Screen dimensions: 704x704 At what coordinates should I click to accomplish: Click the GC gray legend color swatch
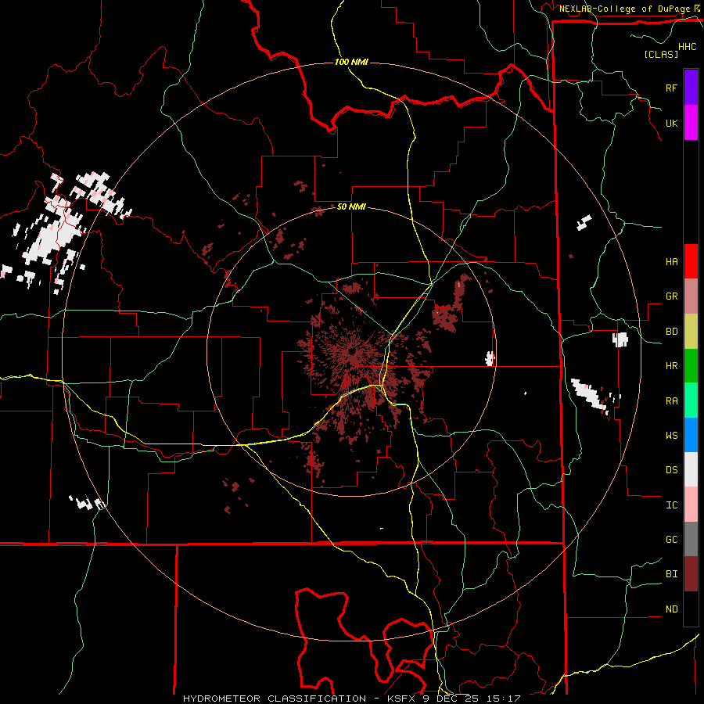click(691, 539)
